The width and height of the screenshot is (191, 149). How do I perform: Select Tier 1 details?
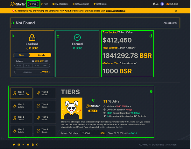(x=21, y=93)
